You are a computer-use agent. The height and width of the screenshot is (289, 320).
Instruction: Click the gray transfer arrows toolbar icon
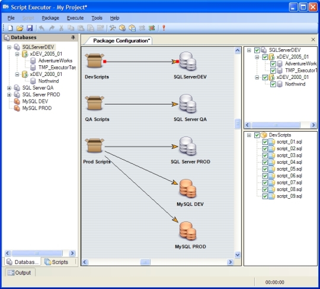click(142, 28)
